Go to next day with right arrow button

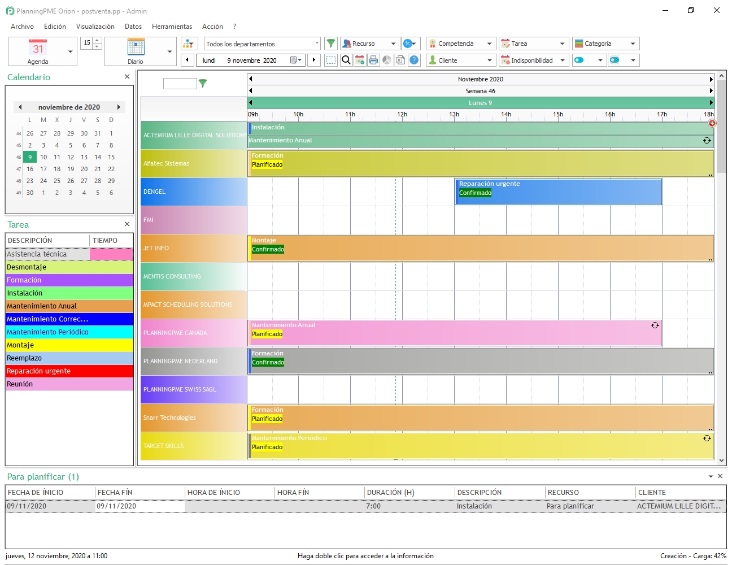(314, 60)
